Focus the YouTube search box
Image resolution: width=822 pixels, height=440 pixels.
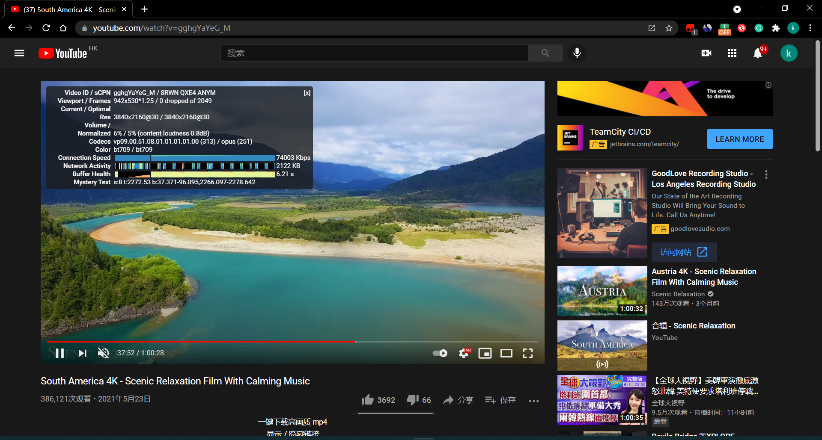[374, 53]
